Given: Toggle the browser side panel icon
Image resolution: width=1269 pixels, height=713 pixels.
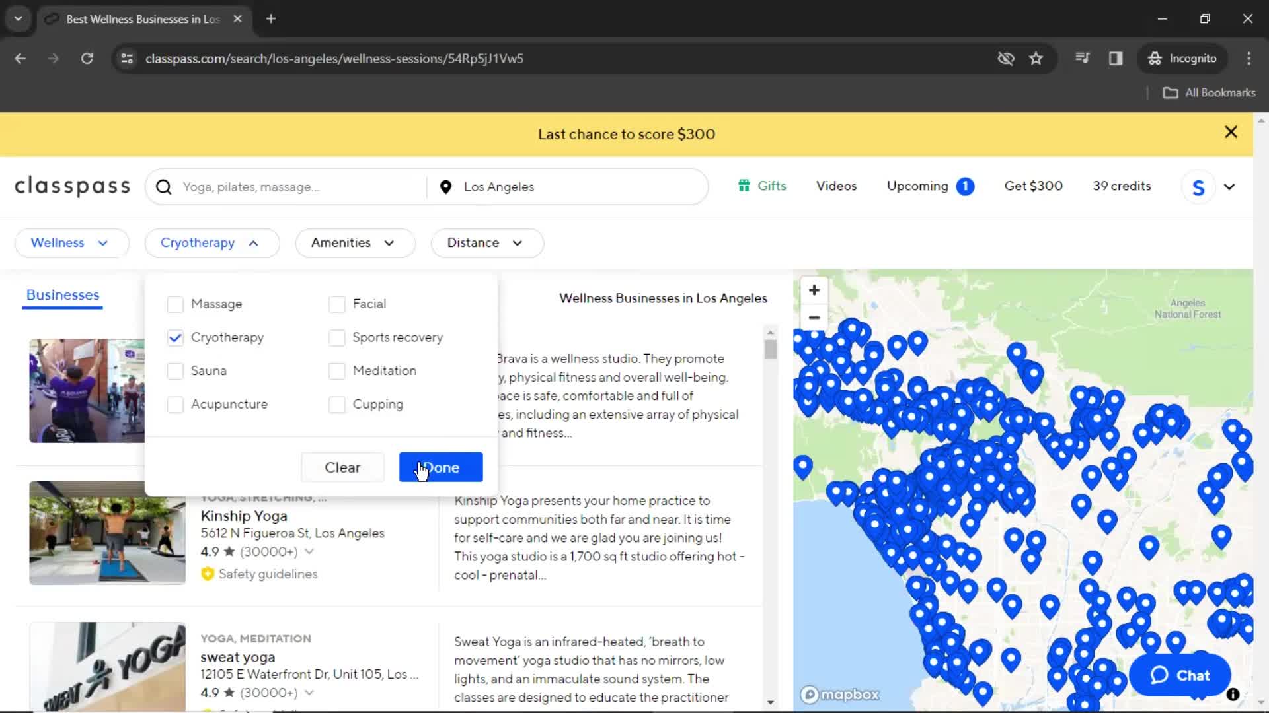Looking at the screenshot, I should (1116, 59).
